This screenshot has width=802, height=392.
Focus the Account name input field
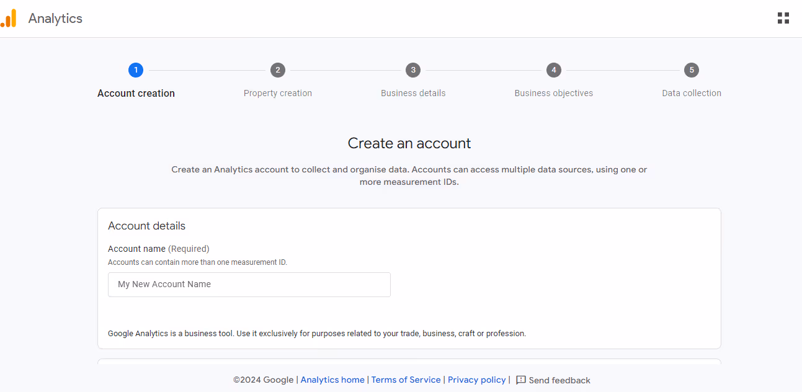249,285
